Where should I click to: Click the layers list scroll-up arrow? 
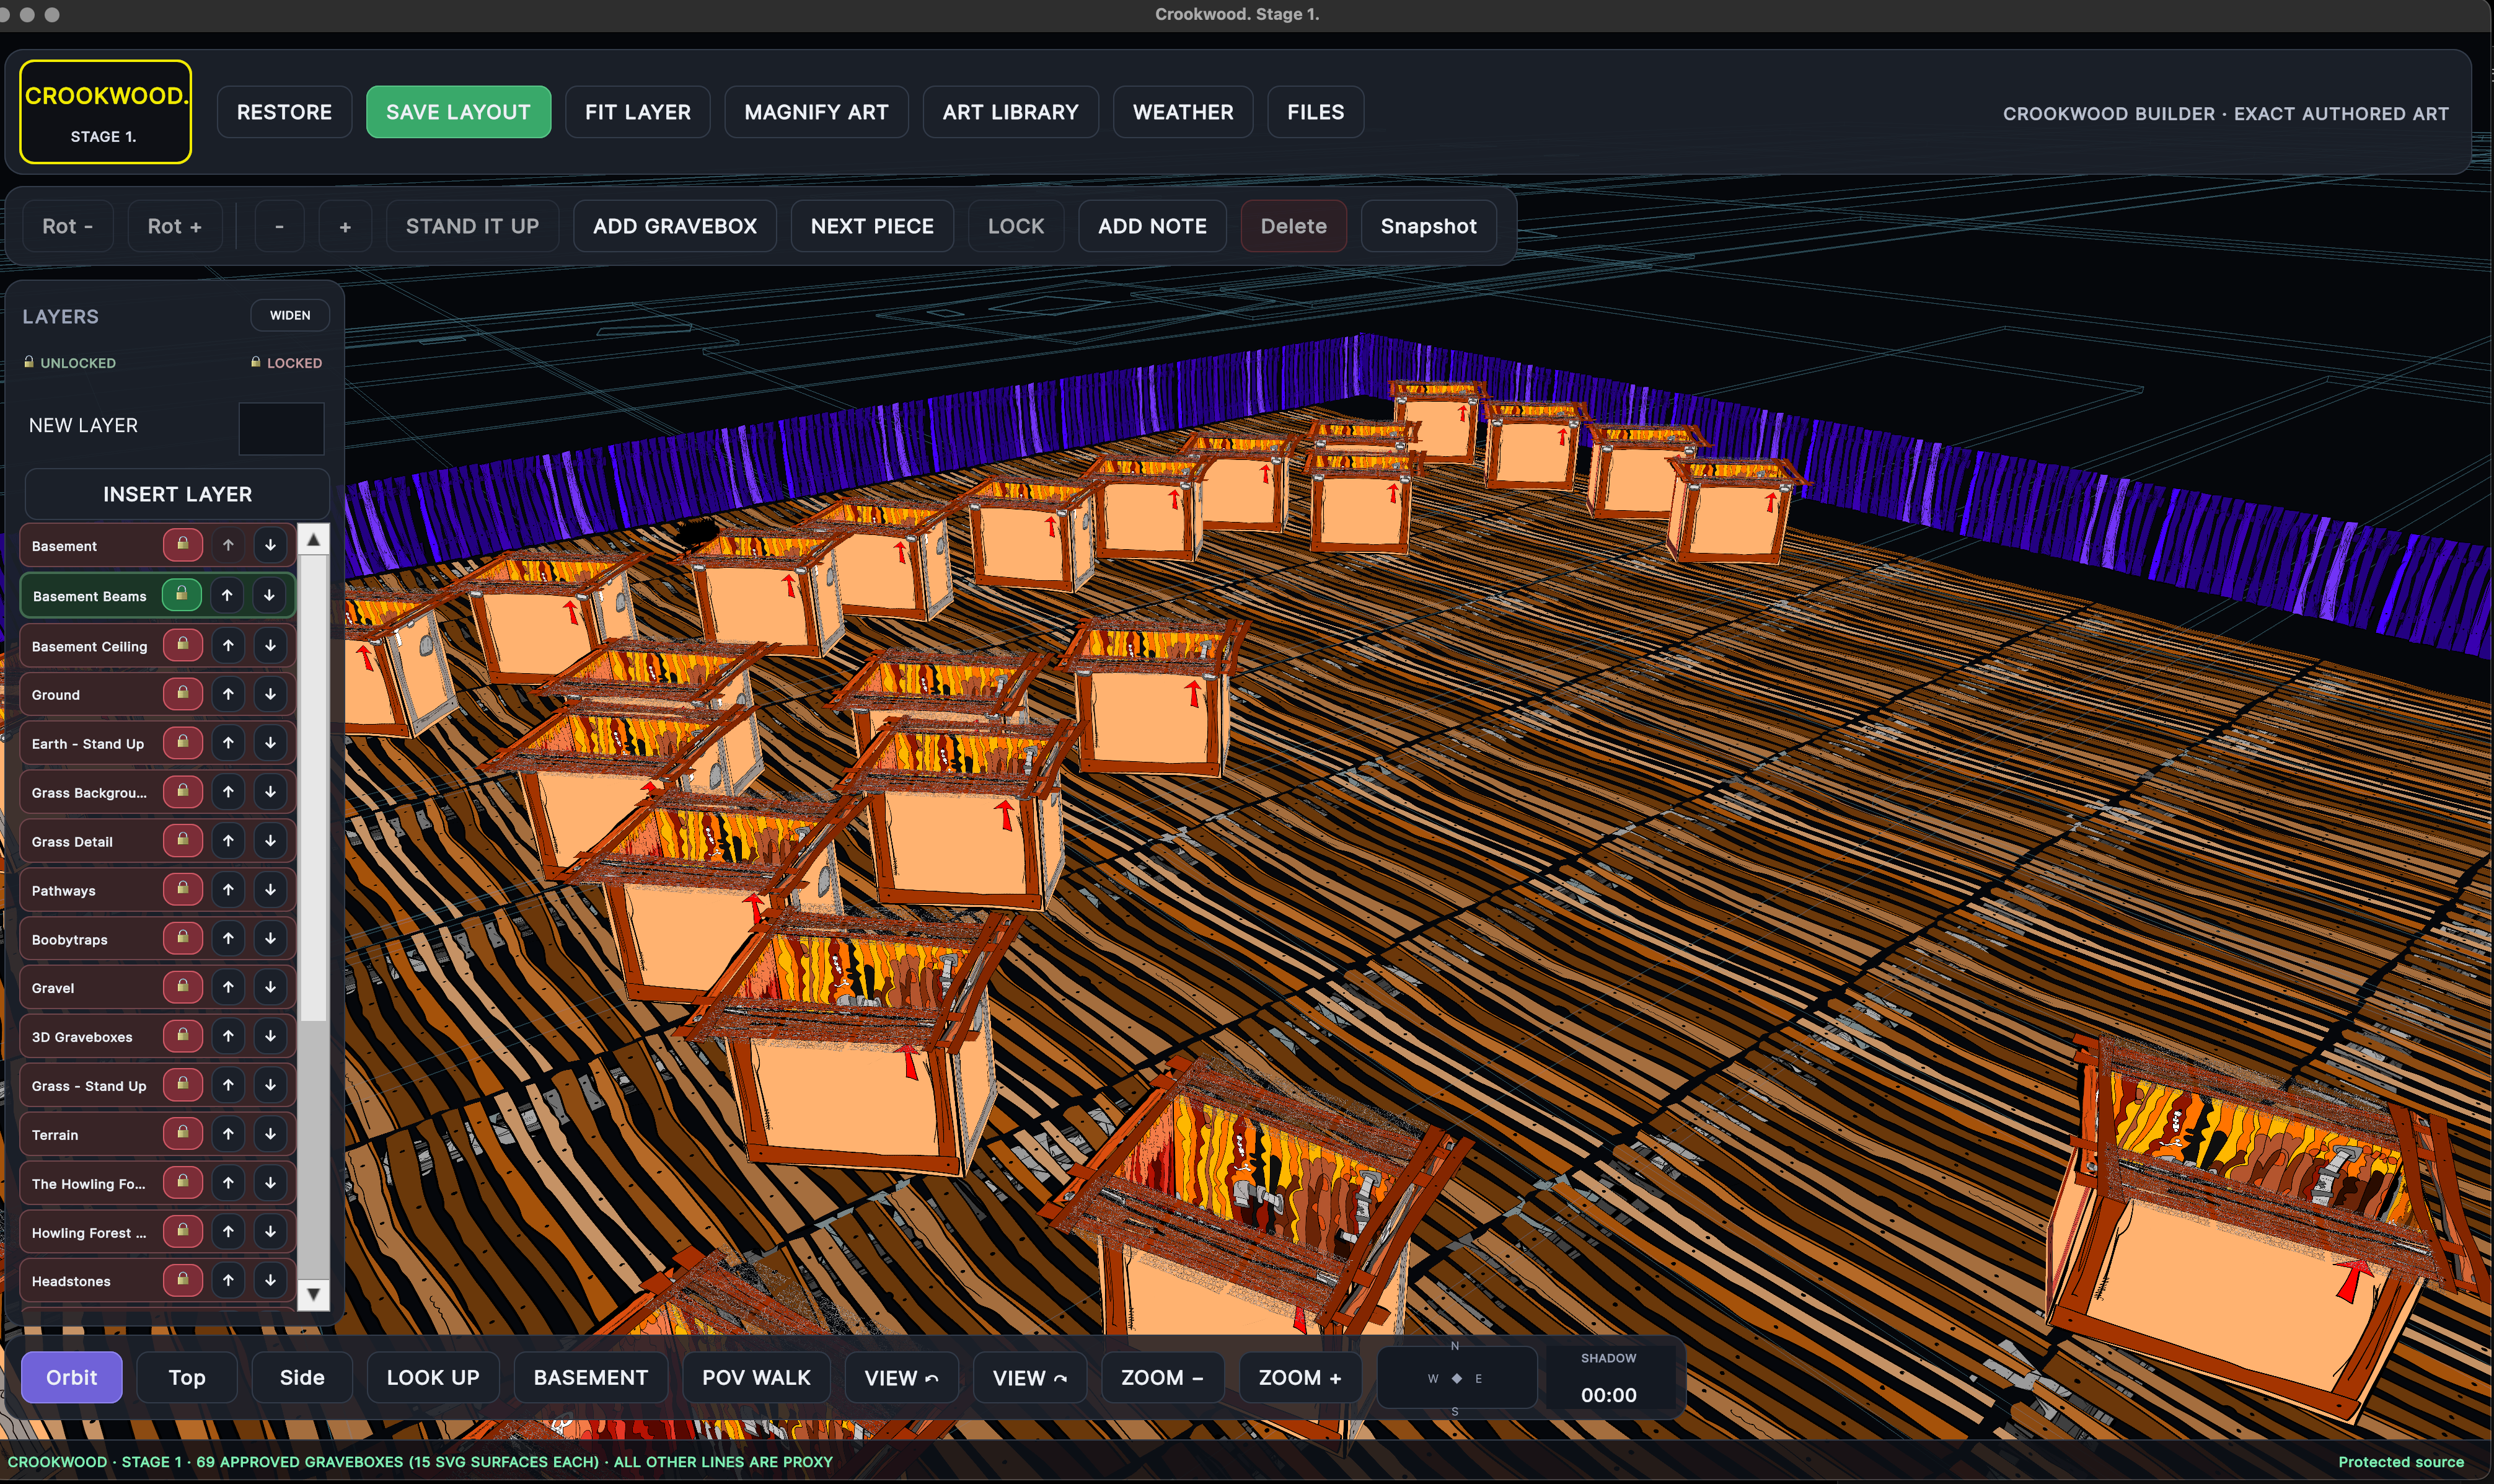click(313, 540)
